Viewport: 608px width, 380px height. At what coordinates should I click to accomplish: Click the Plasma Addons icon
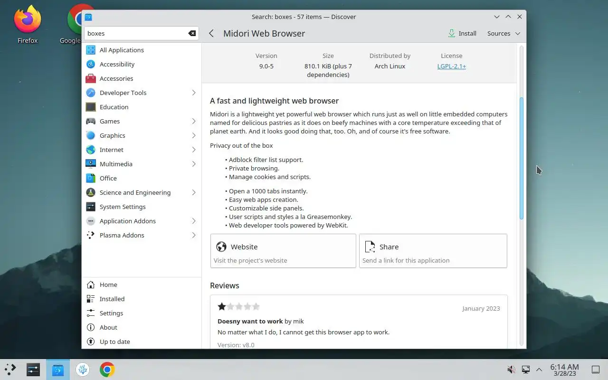click(91, 235)
